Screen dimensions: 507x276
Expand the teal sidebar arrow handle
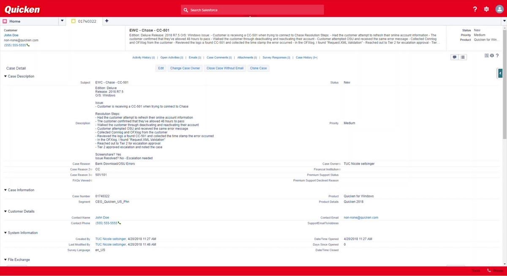tap(500, 73)
